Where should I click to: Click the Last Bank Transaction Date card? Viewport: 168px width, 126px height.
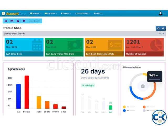104,47
